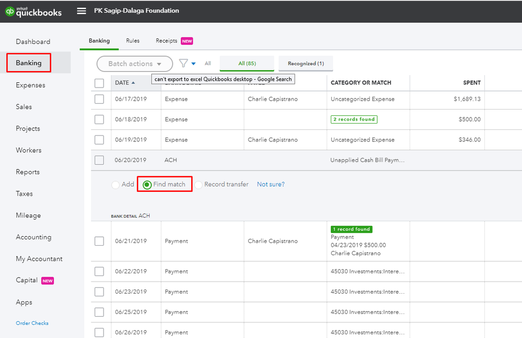Screen dimensions: 522x338
Task: Select the 'Add' radio button
Action: 115,185
